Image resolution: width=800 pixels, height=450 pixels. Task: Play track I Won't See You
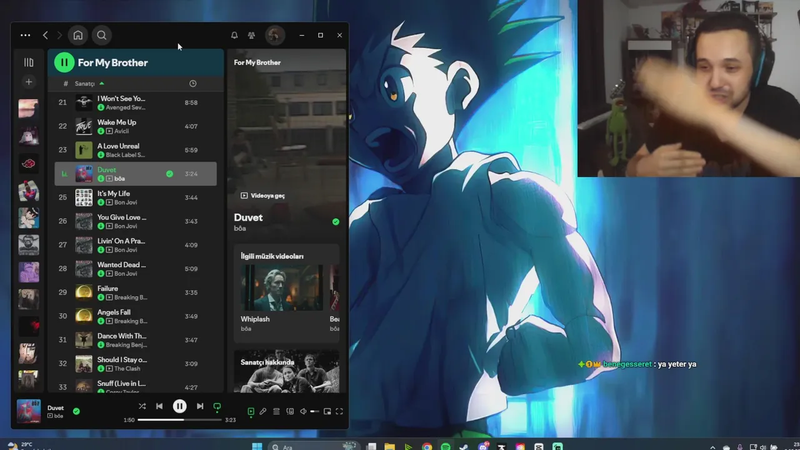click(136, 102)
